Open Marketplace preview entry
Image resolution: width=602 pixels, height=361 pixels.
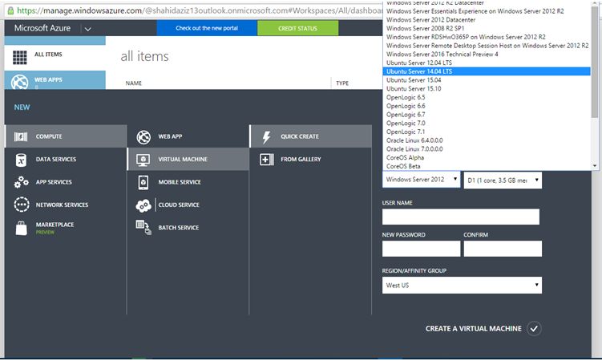(x=66, y=228)
